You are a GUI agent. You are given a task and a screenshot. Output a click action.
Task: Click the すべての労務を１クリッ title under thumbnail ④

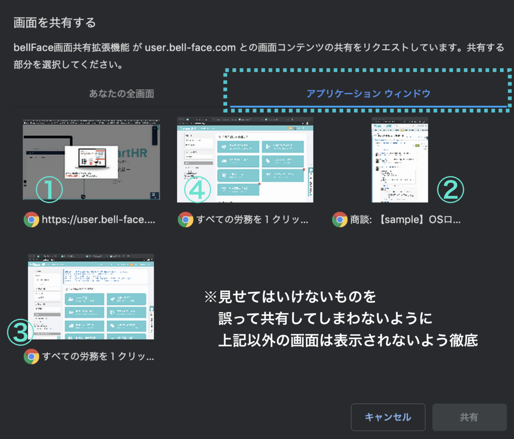[253, 219]
